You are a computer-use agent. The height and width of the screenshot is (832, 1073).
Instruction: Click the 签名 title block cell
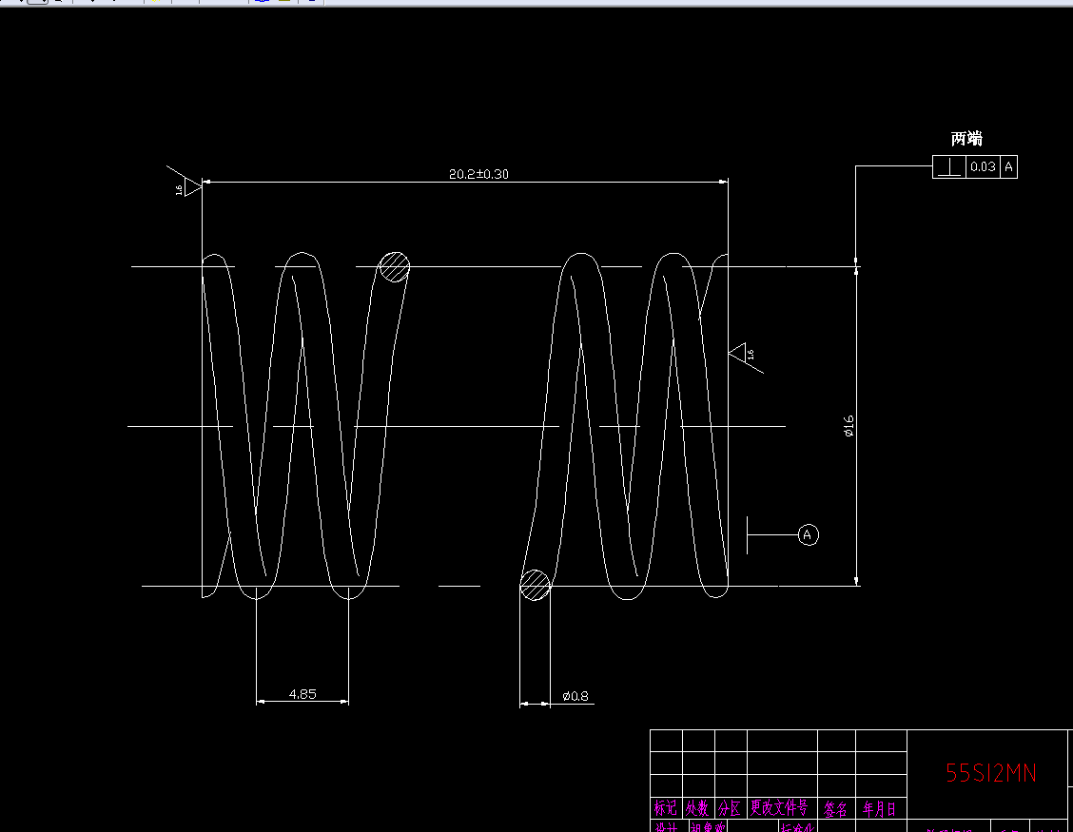pyautogui.click(x=835, y=809)
